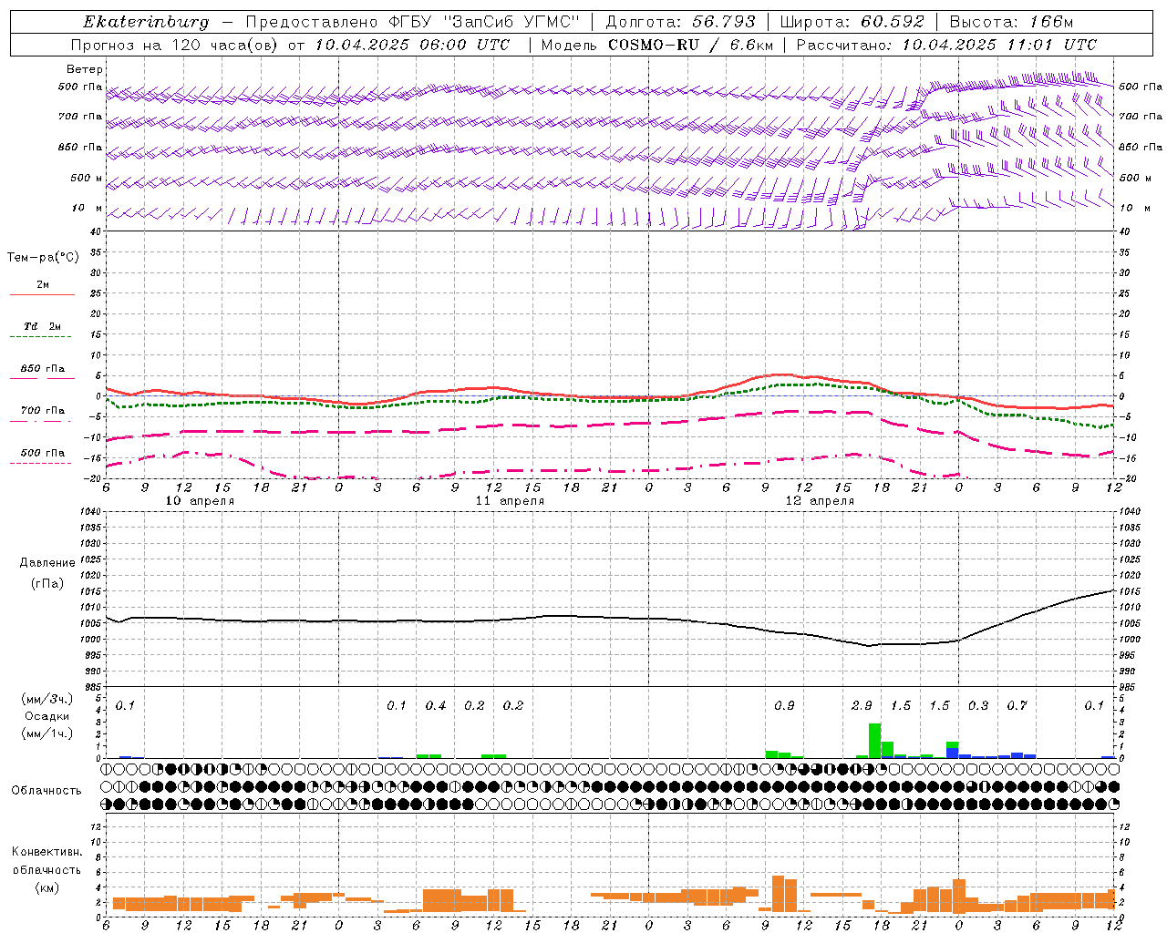Click the (км) convective cloud unit label
Viewport: 1167px width, 933px height.
[x=46, y=887]
